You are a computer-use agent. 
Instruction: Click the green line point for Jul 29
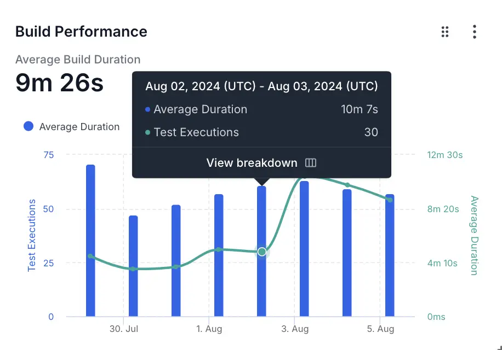90,256
